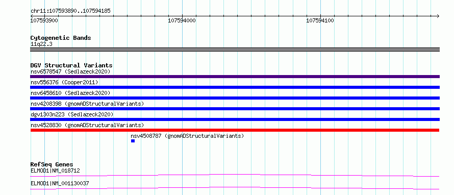Open the ELMOD1|NM_018712 gene label
Image resolution: width=454 pixels, height=195 pixels.
55,170
